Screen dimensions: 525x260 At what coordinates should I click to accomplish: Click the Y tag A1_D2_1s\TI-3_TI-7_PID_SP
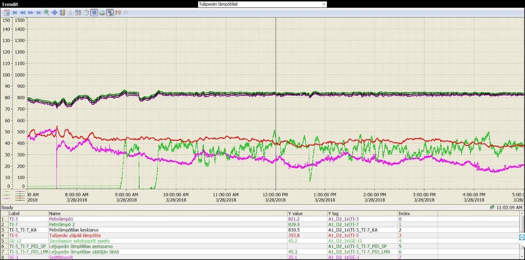click(357, 247)
